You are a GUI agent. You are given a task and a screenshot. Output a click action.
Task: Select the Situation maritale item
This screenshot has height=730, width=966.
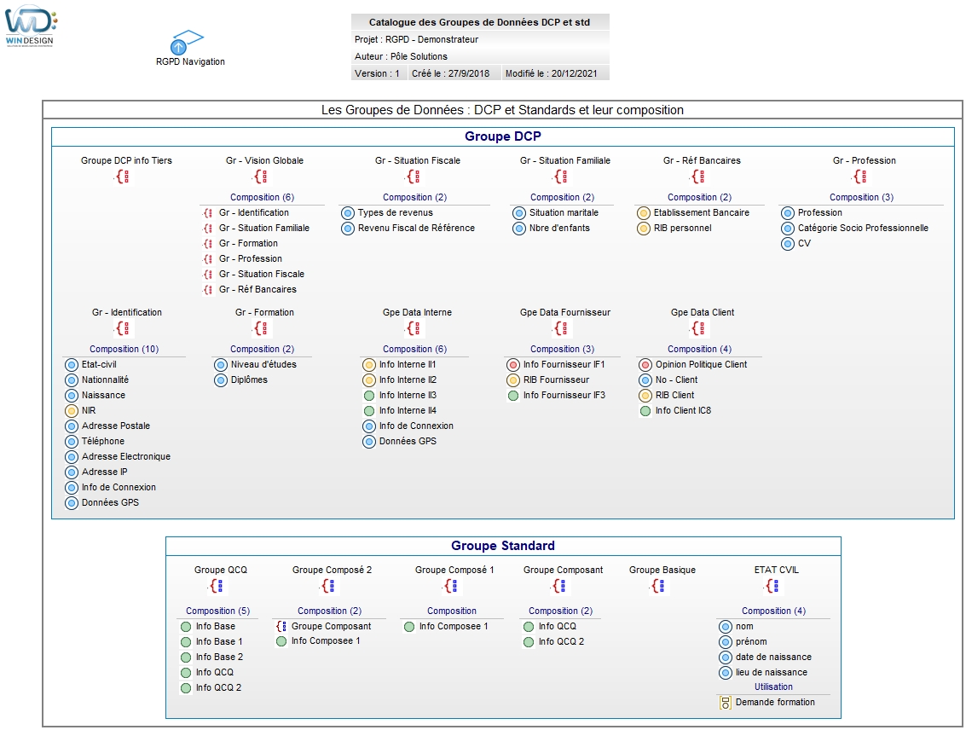coord(564,212)
